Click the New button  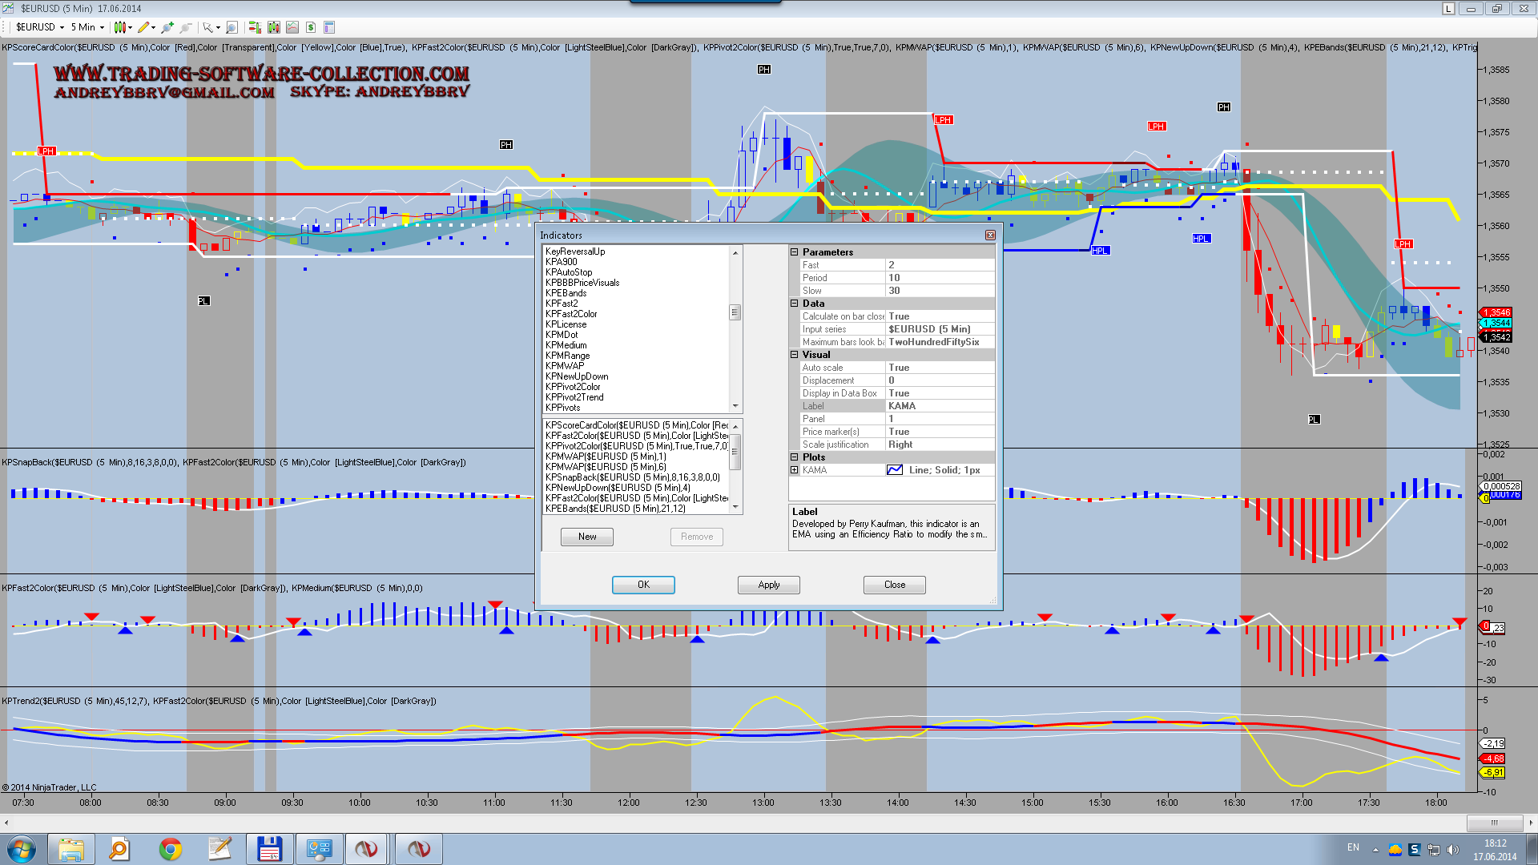coord(587,537)
